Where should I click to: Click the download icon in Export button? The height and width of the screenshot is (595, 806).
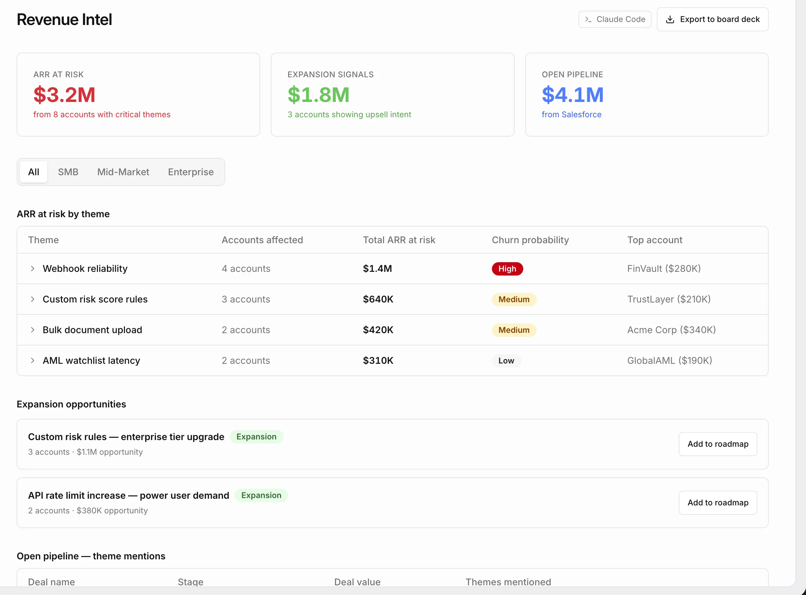coord(670,19)
